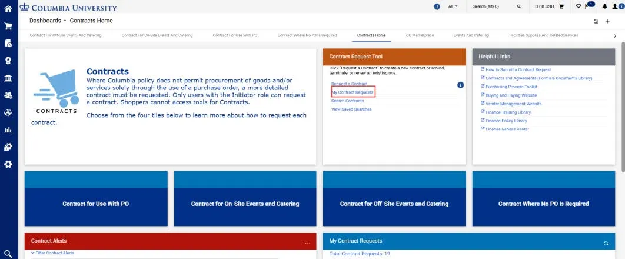Open the Accounts Payable bank-building icon
Viewport: 625px width, 259px height.
[8, 78]
